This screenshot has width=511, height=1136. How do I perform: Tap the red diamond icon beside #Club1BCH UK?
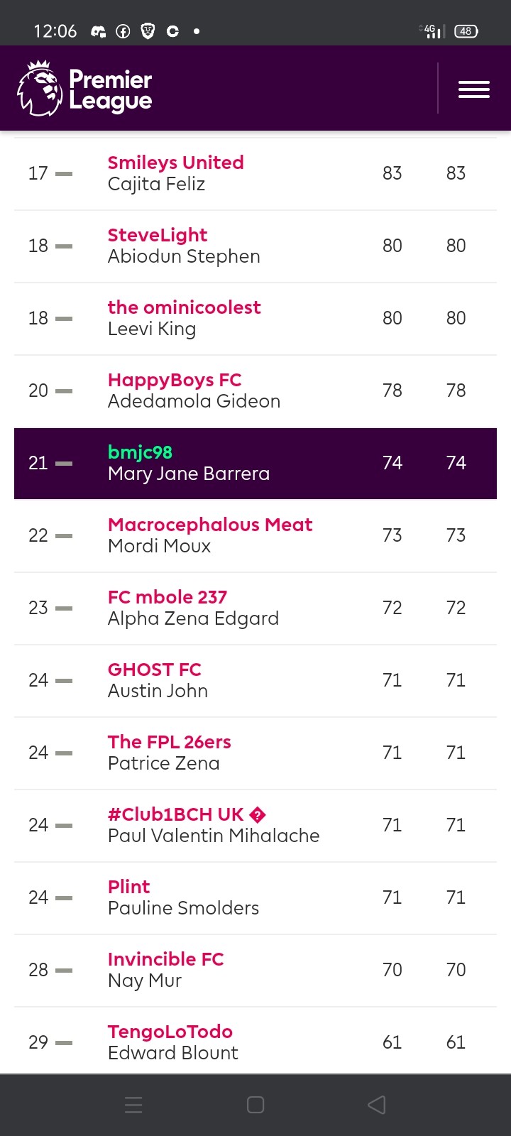(x=258, y=815)
